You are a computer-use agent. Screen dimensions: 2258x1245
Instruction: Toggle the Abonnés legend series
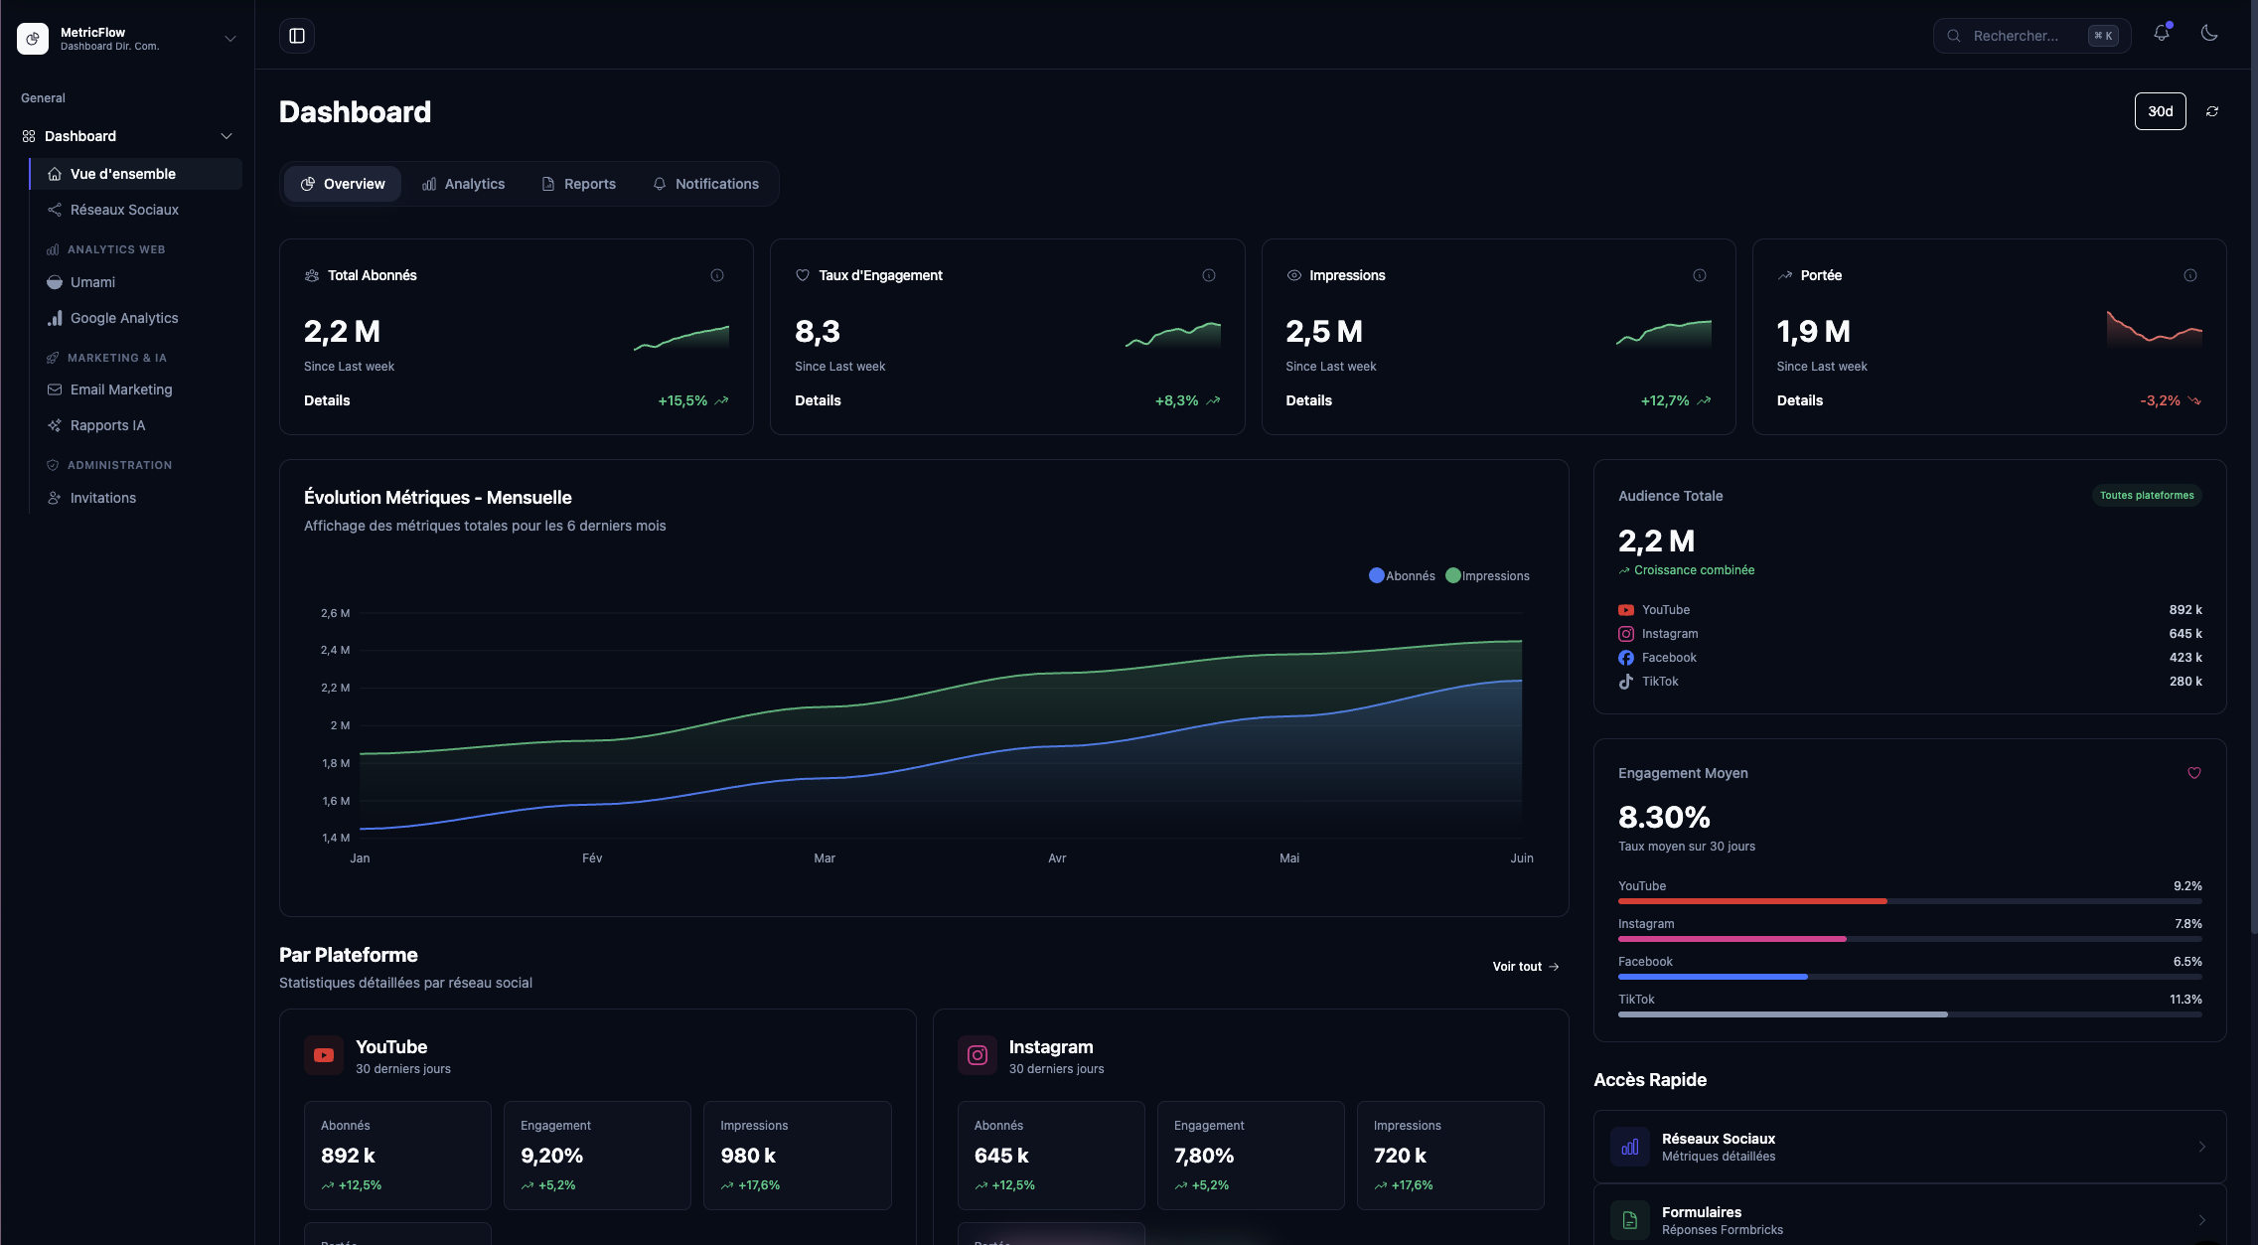(x=1402, y=576)
